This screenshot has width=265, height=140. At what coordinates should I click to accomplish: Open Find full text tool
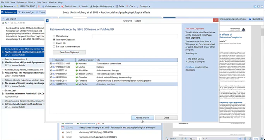[70, 7]
